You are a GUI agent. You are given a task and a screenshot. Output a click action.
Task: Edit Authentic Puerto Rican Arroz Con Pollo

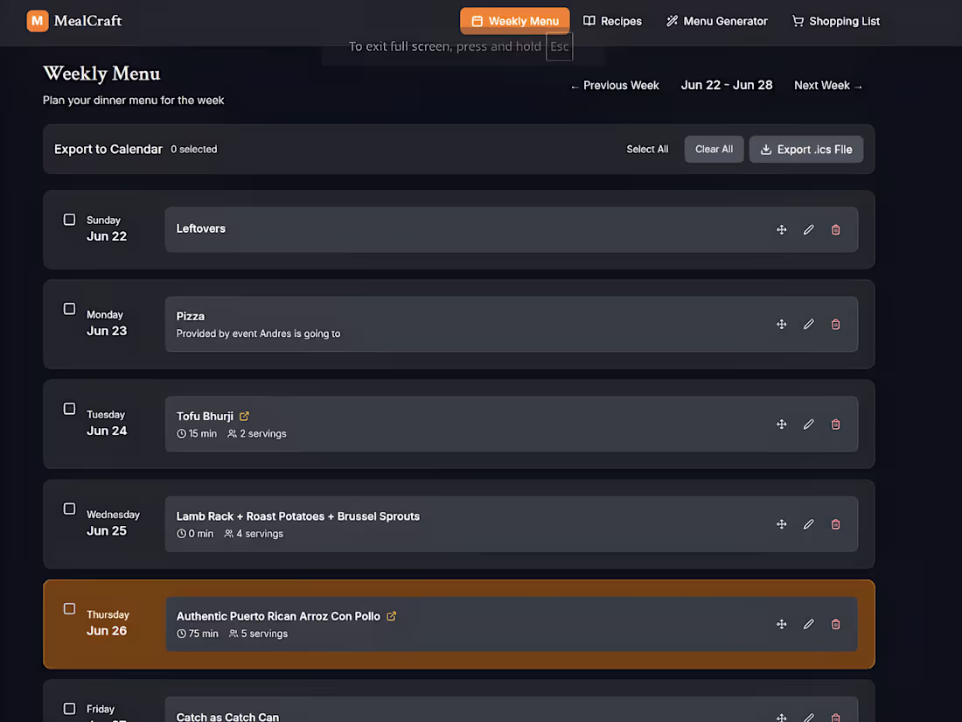pos(808,624)
